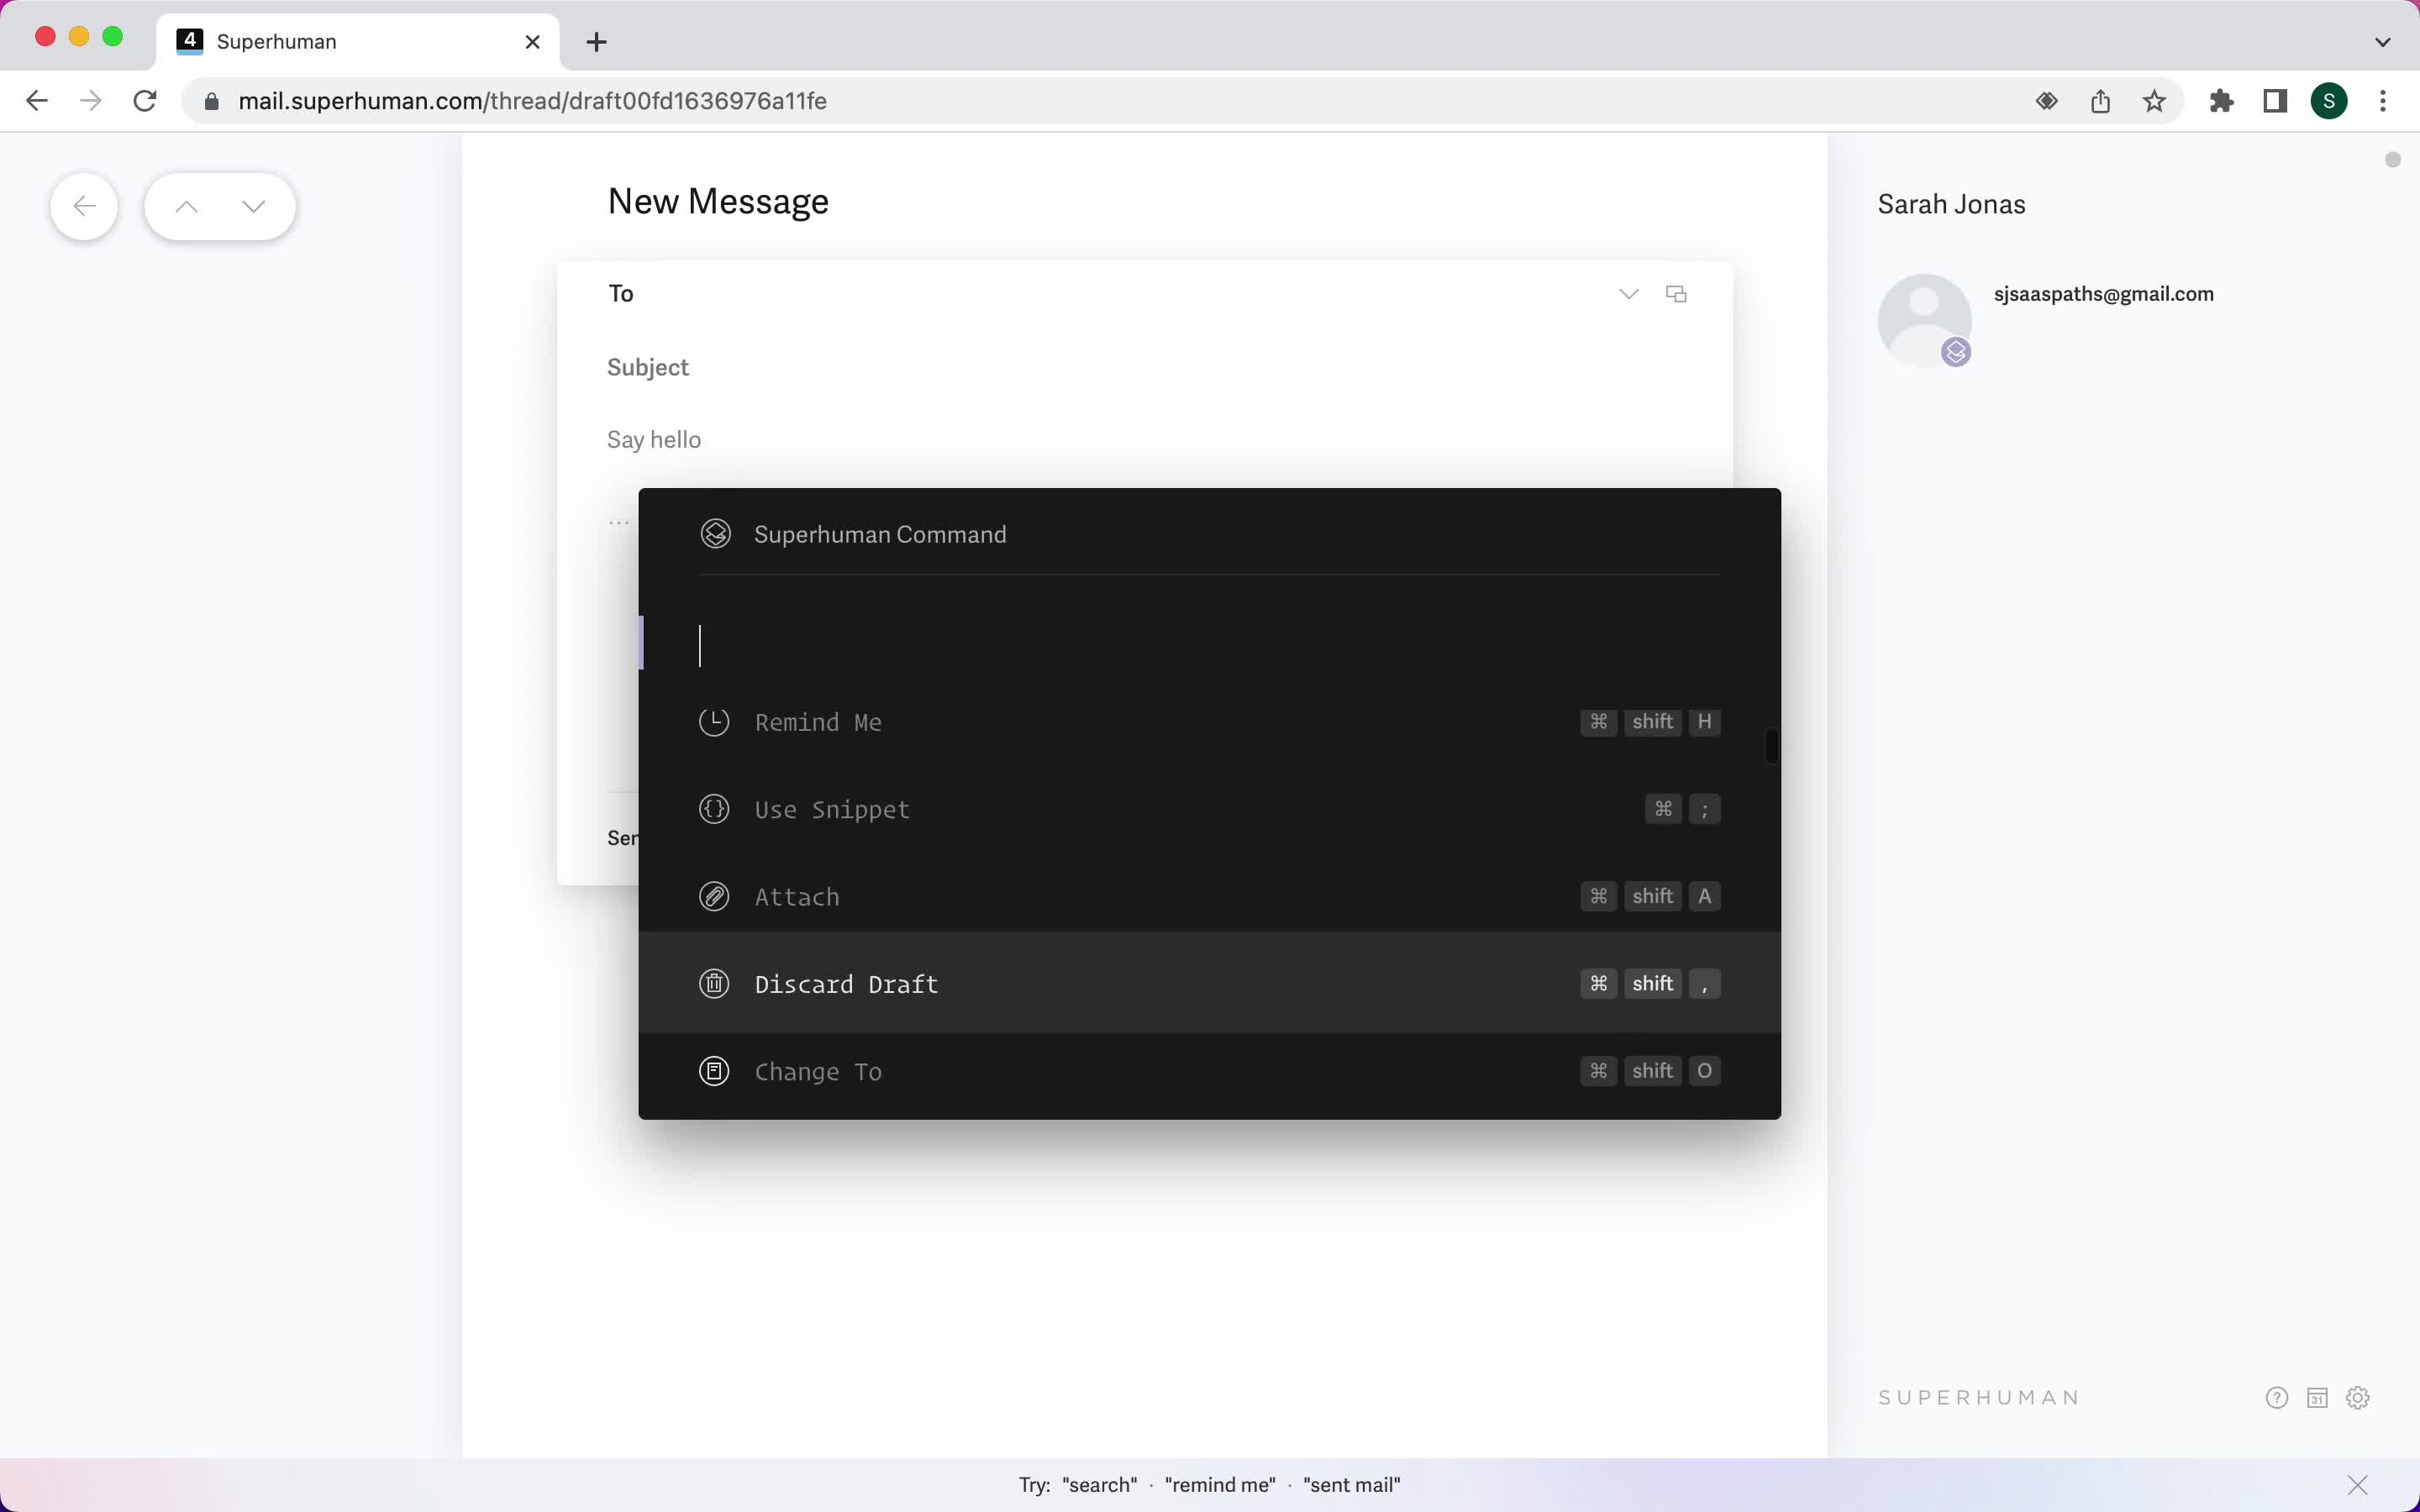The image size is (2420, 1512).
Task: Close the Superhuman browser tab
Action: 533,42
